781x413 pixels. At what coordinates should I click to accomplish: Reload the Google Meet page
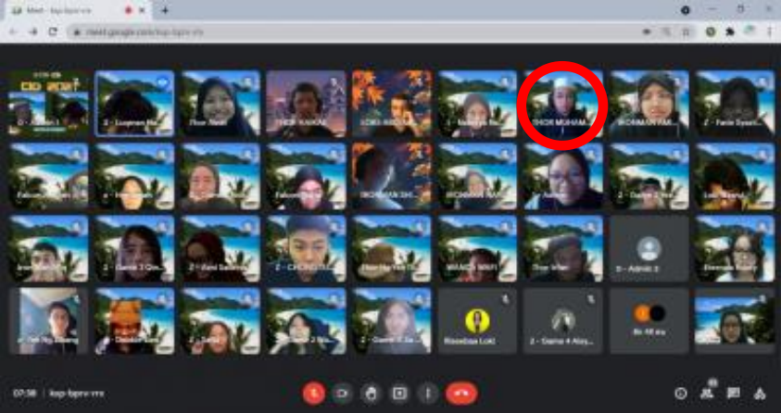[x=54, y=31]
